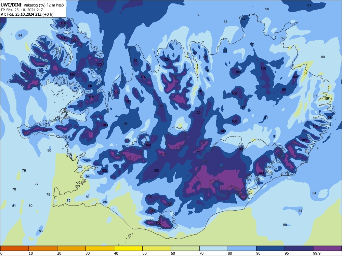Click the dark orange 0–10 legend swatch

[14, 248]
